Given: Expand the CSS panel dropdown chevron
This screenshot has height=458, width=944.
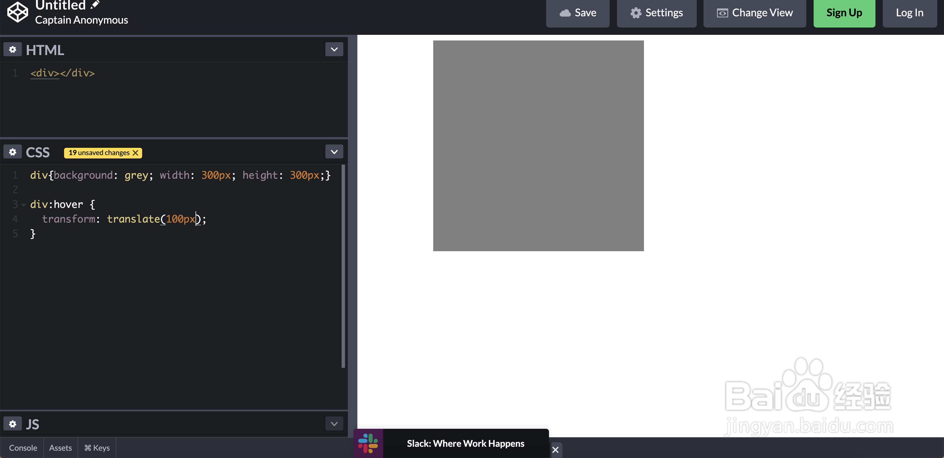Looking at the screenshot, I should [334, 152].
